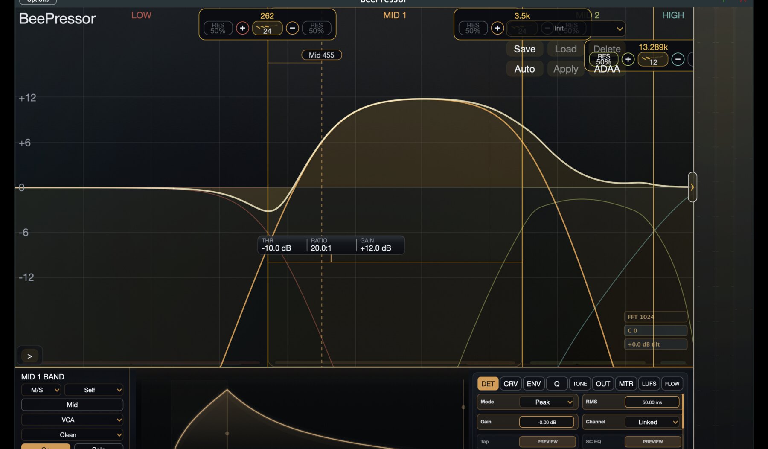This screenshot has height=449, width=768.
Task: Toggle right RES 50% on 262 crossover
Action: [x=317, y=28]
